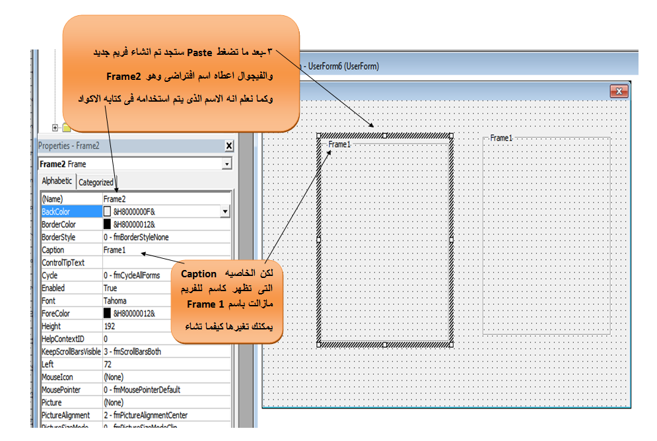This screenshot has height=441, width=657.
Task: Click the Font value Tahoma
Action: click(115, 300)
